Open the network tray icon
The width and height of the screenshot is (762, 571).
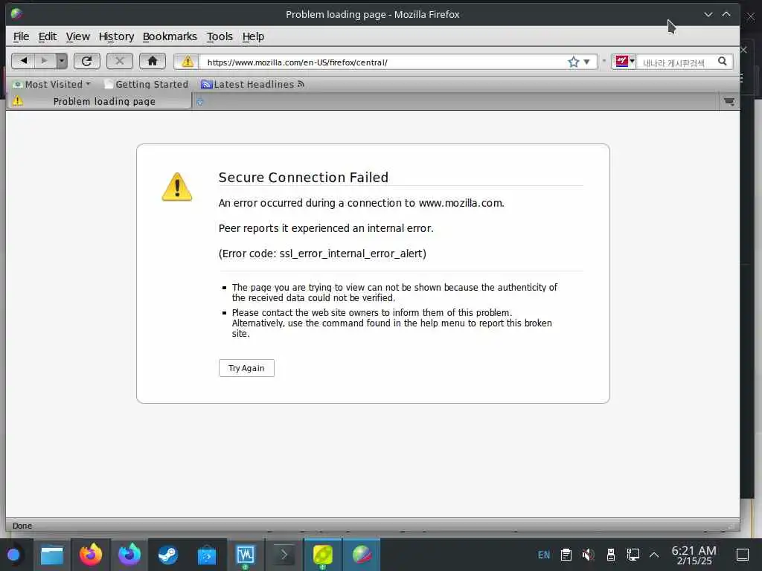(633, 555)
